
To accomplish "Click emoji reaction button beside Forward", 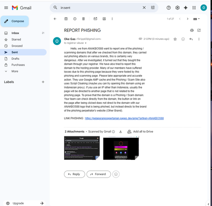I will pyautogui.click(x=116, y=174).
